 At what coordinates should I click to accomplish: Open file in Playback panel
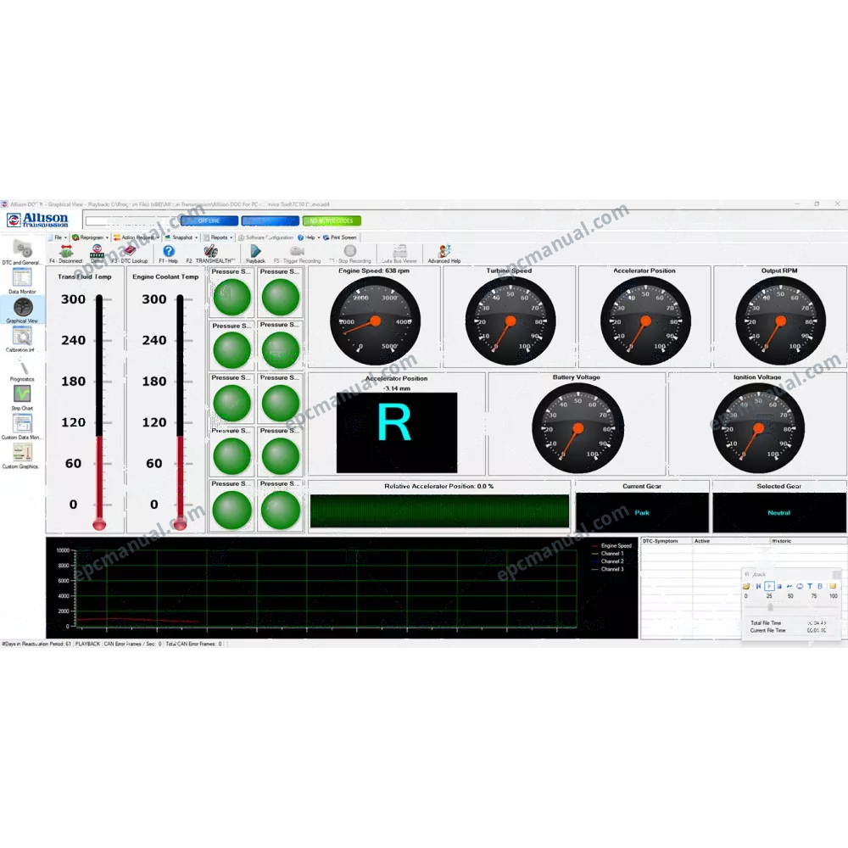pos(746,586)
